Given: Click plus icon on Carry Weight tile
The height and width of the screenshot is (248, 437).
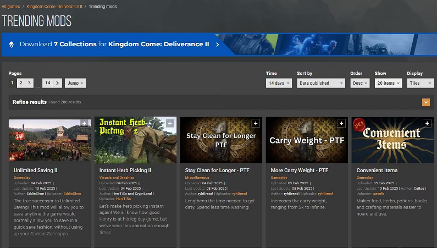Looking at the screenshot, I should [341, 124].
